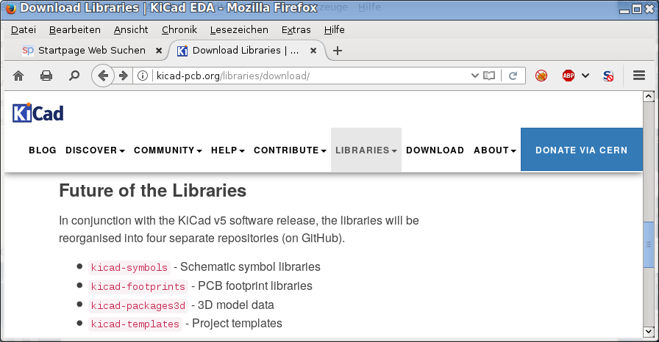Open the BLOG page link

[x=43, y=150]
